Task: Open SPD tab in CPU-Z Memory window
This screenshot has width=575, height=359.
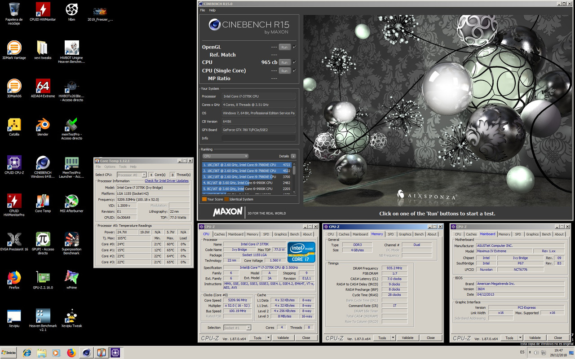Action: pos(391,234)
